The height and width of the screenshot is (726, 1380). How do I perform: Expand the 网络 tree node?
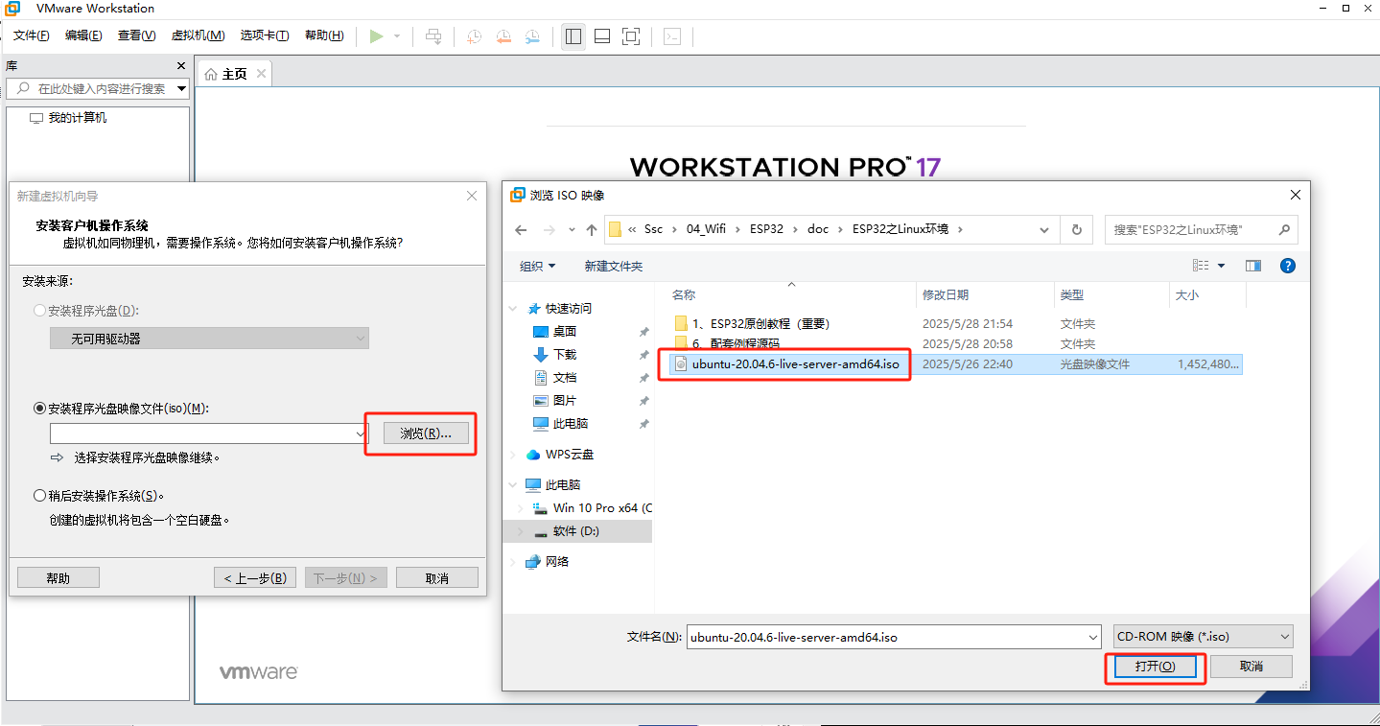[x=514, y=562]
